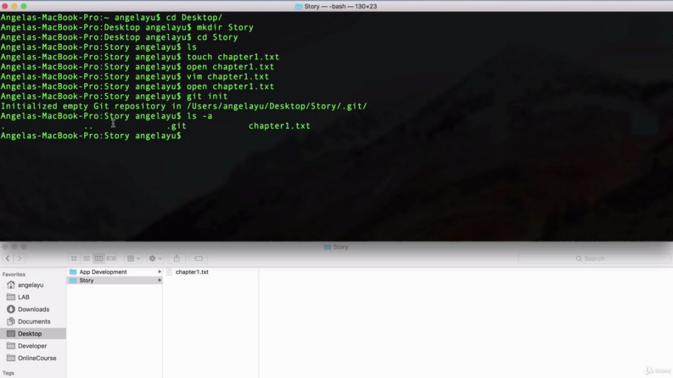Switch Finder to cover flow view
The height and width of the screenshot is (378, 673).
point(111,258)
